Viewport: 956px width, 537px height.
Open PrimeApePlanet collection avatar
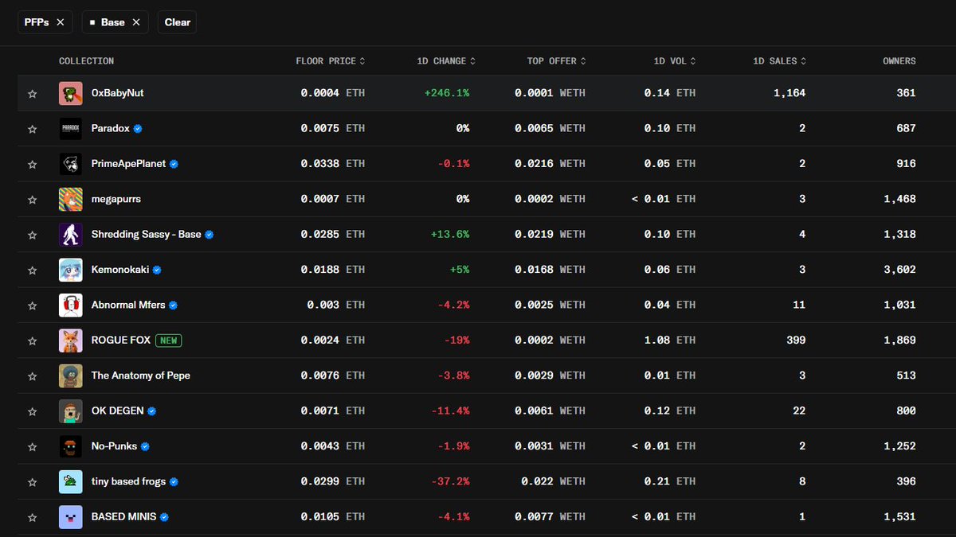click(x=71, y=164)
